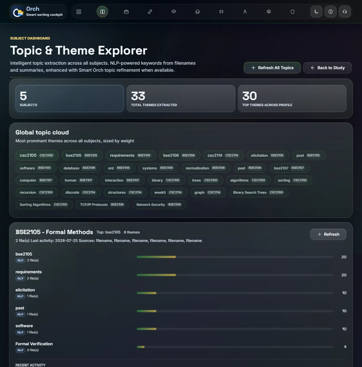
Task: Open the stacked layers icon in navbar
Action: point(174,12)
